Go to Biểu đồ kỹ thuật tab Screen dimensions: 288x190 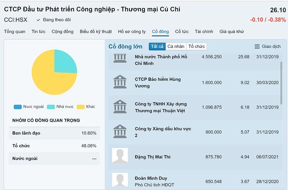[96, 32]
